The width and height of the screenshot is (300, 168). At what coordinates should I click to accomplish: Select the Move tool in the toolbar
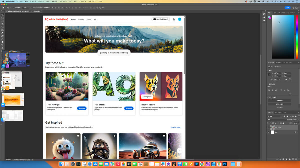pos(2,15)
